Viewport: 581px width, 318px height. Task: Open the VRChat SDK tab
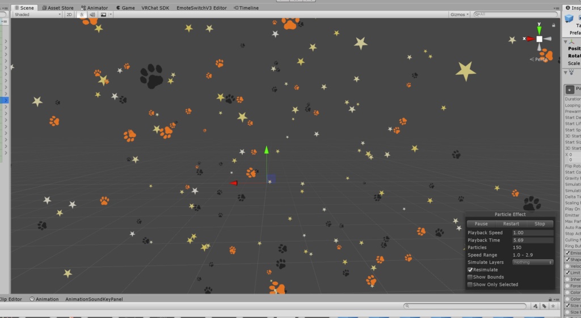[x=155, y=8]
